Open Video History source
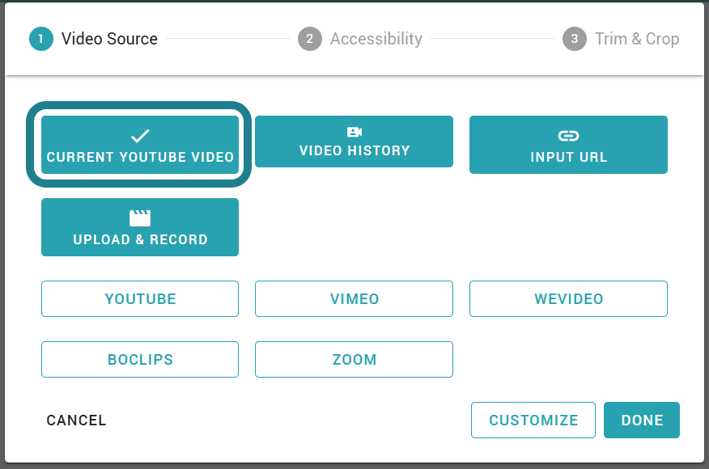Screen dimensions: 709x469 coord(354,142)
